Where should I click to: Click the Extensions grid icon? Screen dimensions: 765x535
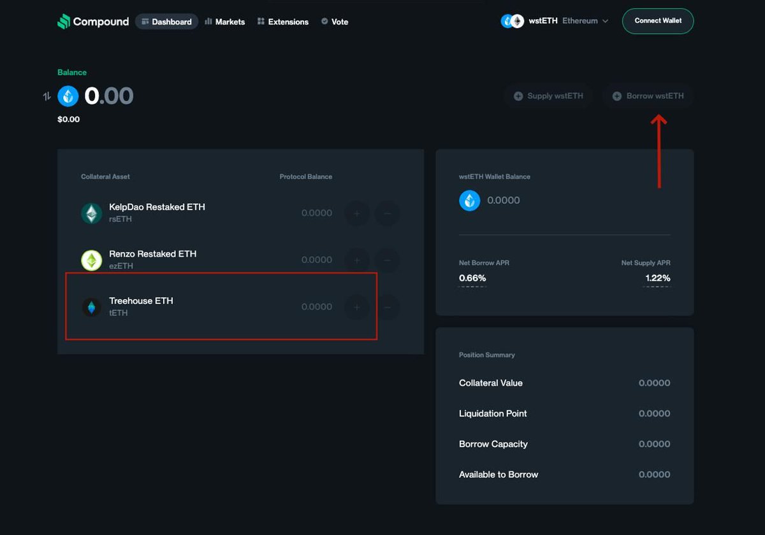[x=261, y=22]
